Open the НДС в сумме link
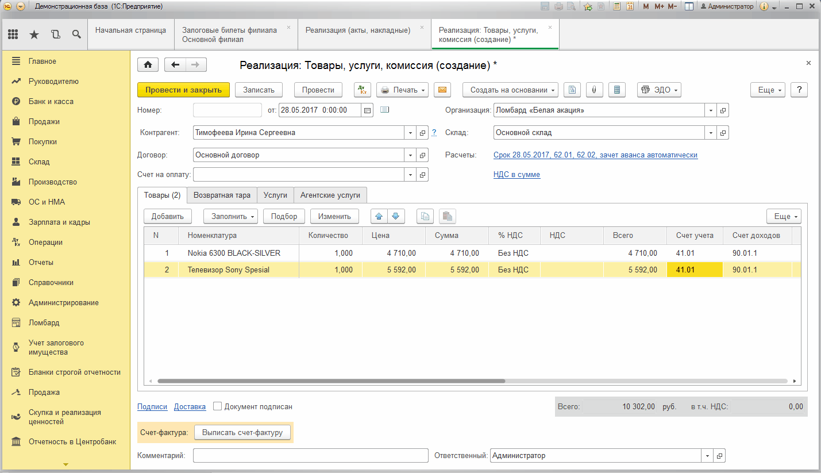Image resolution: width=821 pixels, height=473 pixels. (517, 175)
